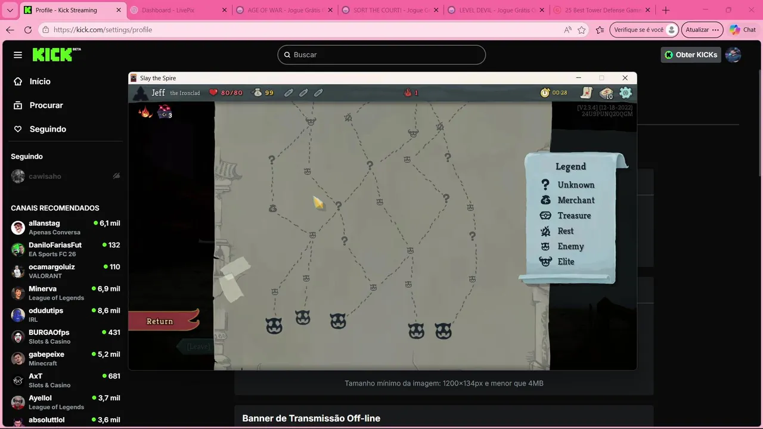This screenshot has width=763, height=429.
Task: Open Slay the Spire settings gear
Action: point(625,92)
